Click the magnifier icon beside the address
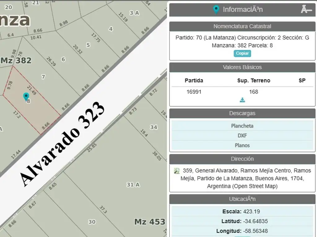Viewport: 317px width, 237px height. tap(177, 171)
